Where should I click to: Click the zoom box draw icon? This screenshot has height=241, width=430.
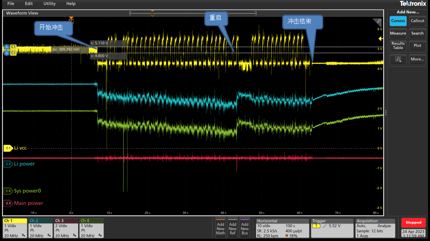click(398, 59)
